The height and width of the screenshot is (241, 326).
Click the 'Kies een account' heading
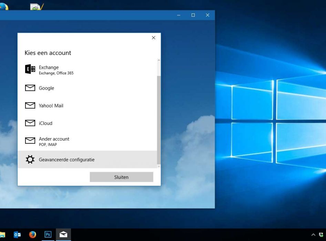(48, 53)
